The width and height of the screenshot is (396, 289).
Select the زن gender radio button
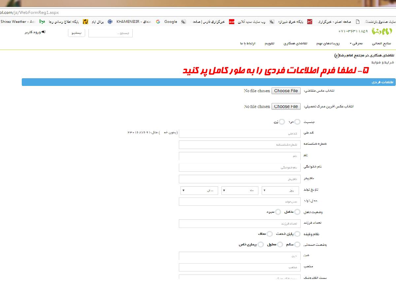coord(281,122)
